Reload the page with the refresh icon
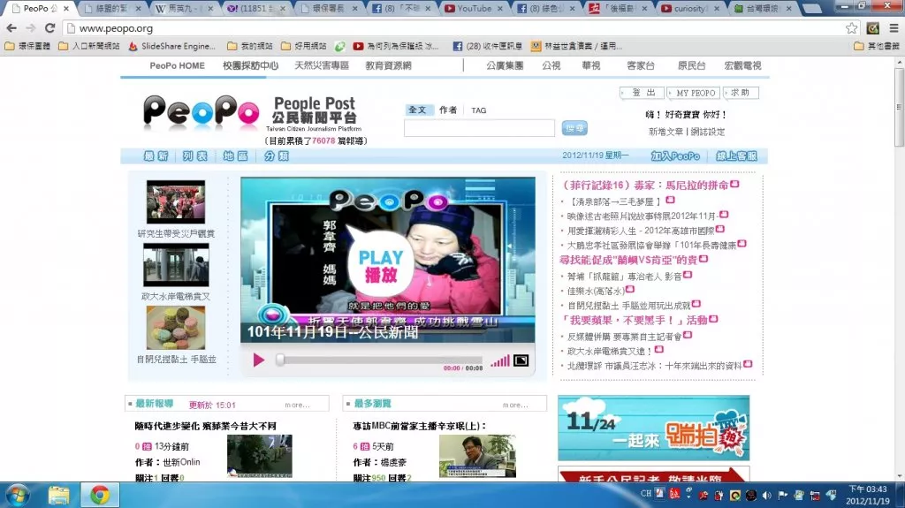 [50, 27]
